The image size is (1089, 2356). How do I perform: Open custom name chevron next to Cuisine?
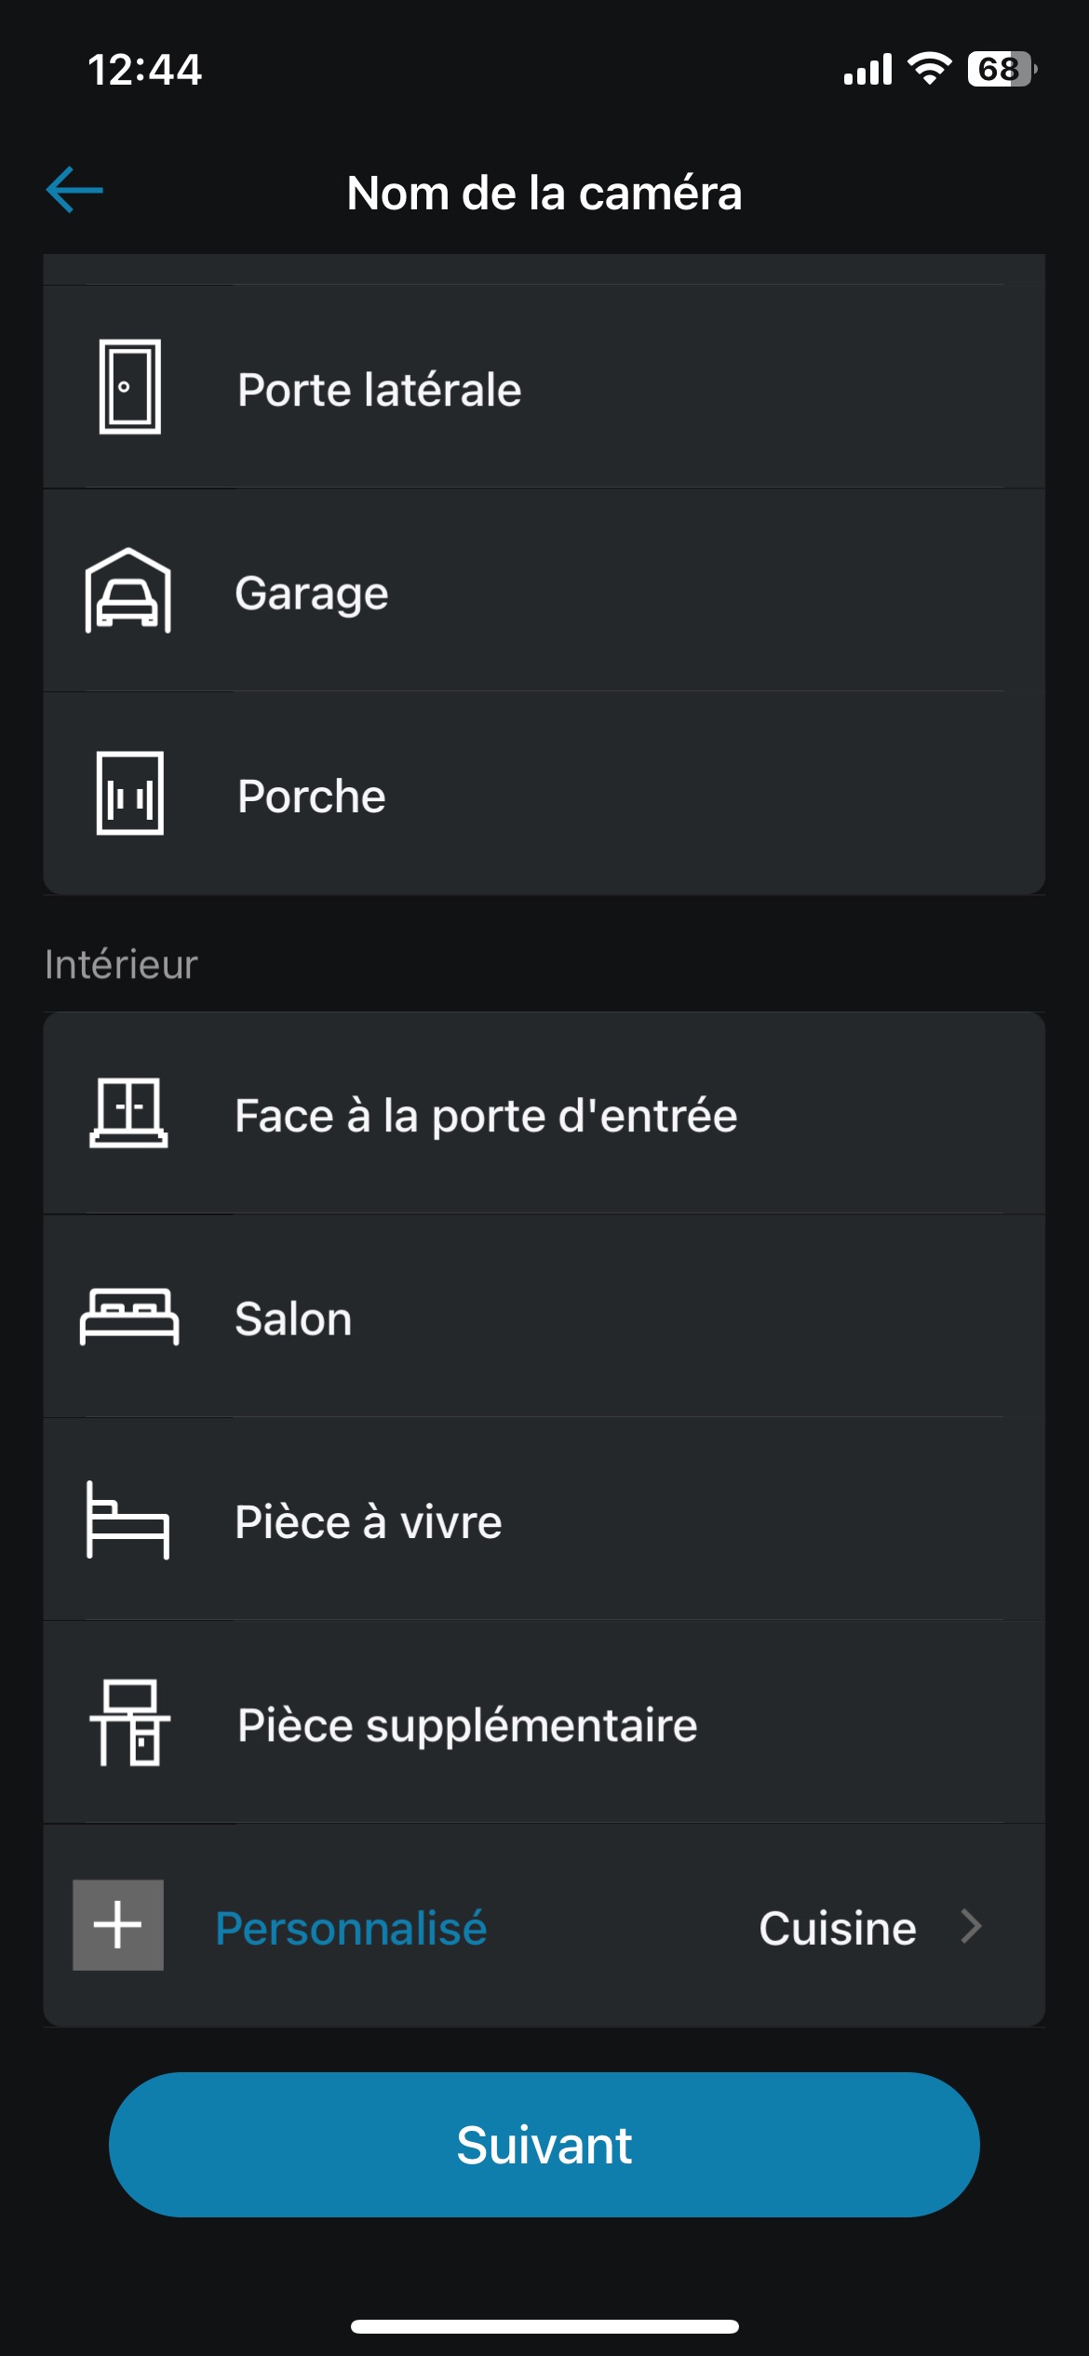[971, 1926]
